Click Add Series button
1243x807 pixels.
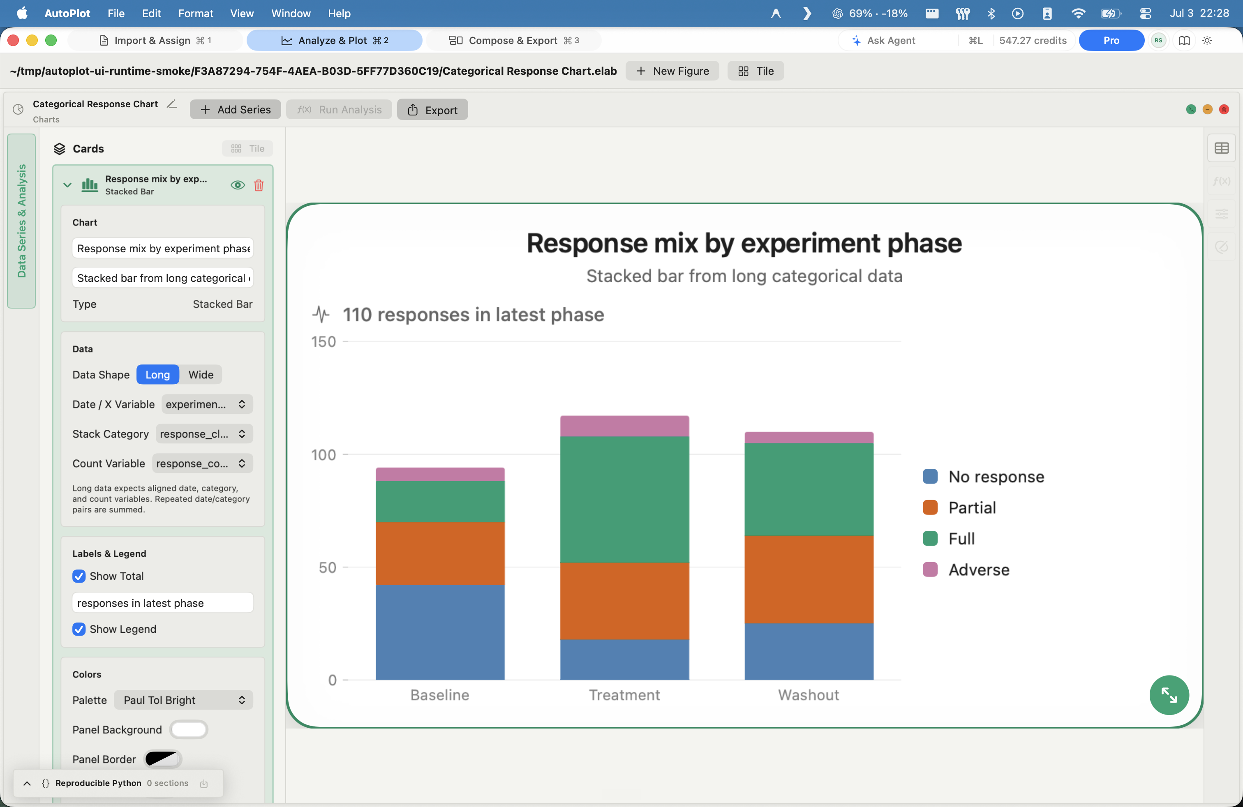(235, 110)
